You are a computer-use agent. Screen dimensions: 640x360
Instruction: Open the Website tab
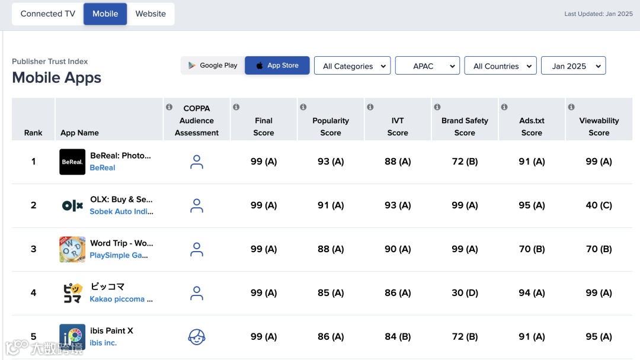click(151, 14)
